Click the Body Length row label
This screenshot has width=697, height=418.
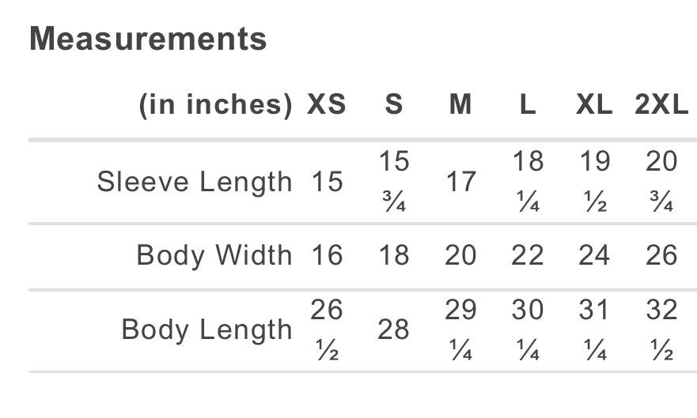207,330
